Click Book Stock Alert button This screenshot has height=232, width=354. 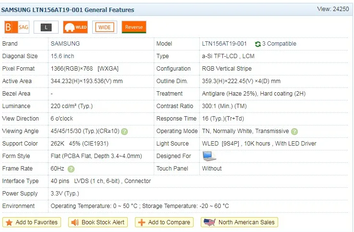(98, 222)
